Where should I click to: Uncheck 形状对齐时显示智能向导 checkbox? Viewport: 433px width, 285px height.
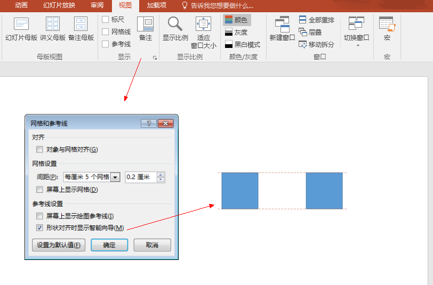[x=39, y=228]
